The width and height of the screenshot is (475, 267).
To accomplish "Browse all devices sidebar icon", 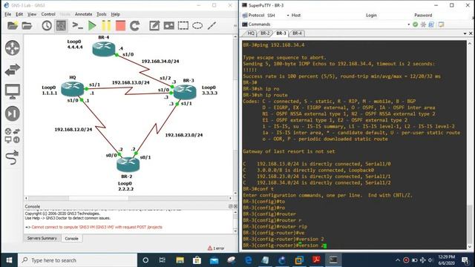I will (13, 136).
